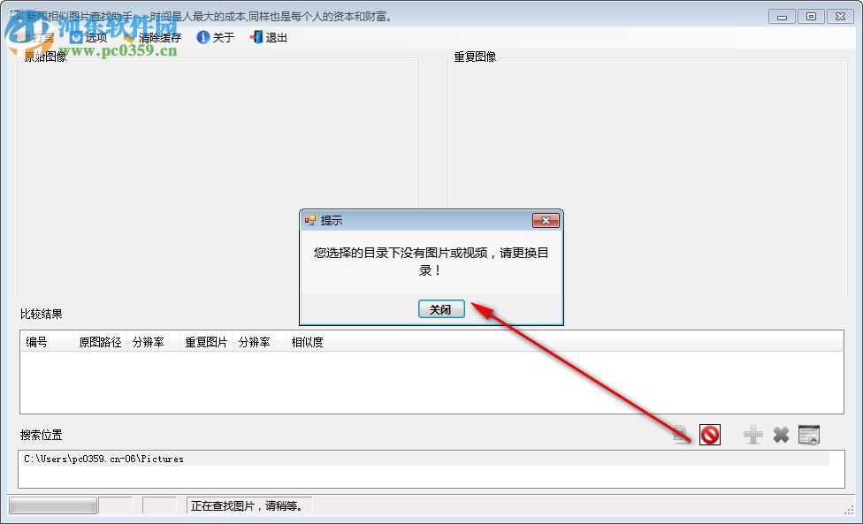The width and height of the screenshot is (863, 524).
Task: Remove the search location with the gray X icon
Action: click(x=782, y=434)
